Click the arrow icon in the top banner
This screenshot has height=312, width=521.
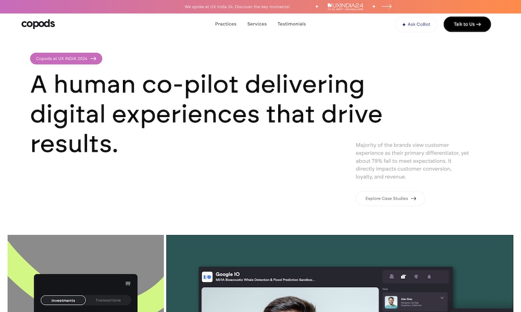[x=387, y=6]
